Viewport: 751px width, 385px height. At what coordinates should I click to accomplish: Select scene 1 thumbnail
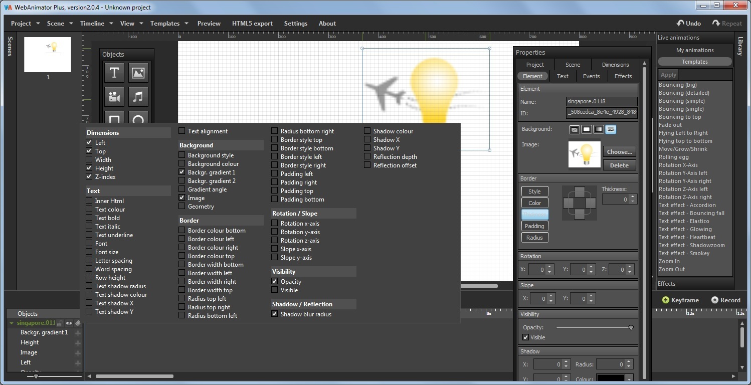tap(48, 55)
